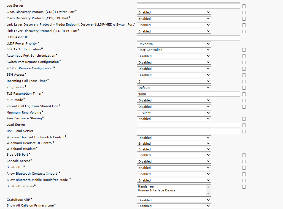Screen dimensions: 283x209
Task: Expand Automatic Port Synchronization dropdown
Action: coord(174,56)
